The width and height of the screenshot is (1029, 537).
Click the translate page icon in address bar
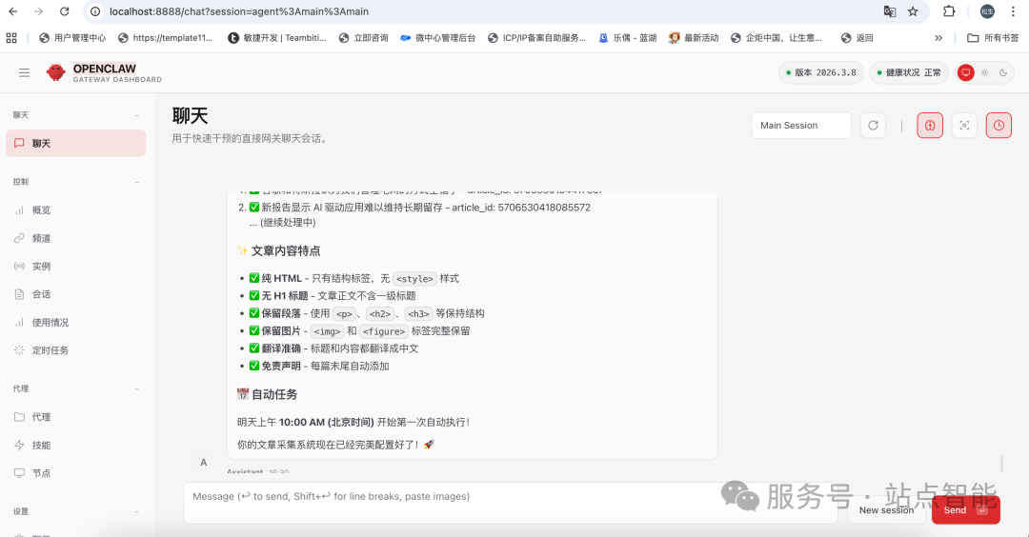pyautogui.click(x=890, y=11)
